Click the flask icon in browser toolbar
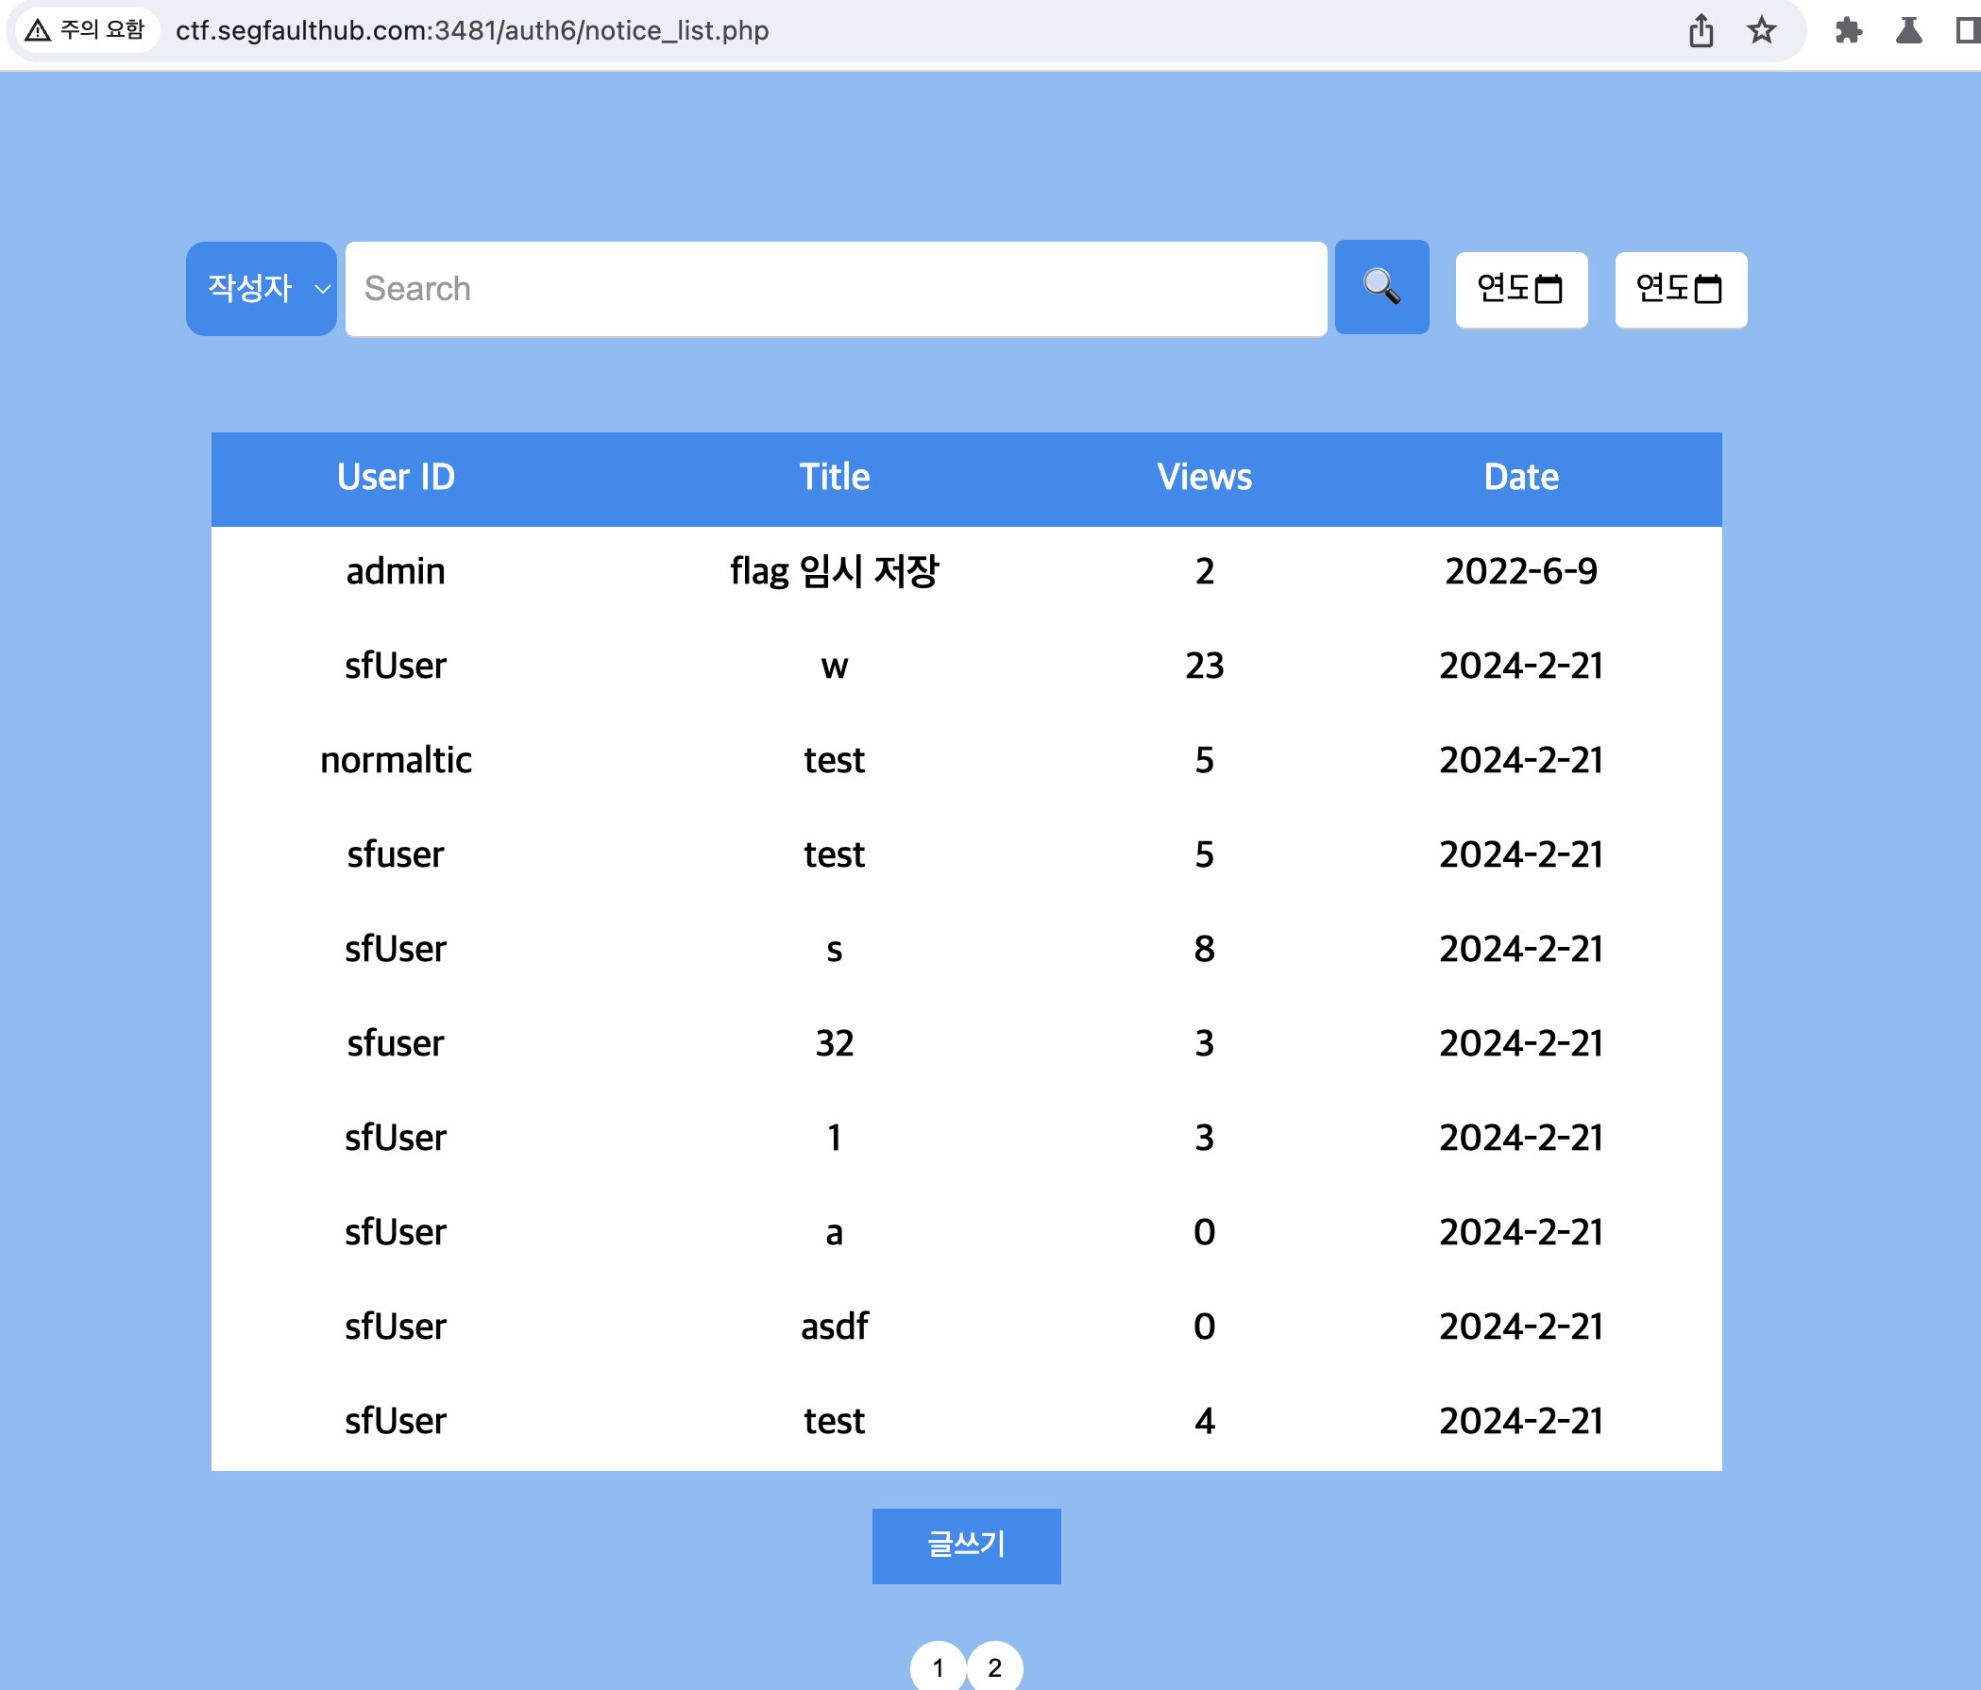The height and width of the screenshot is (1690, 1981). [1908, 30]
